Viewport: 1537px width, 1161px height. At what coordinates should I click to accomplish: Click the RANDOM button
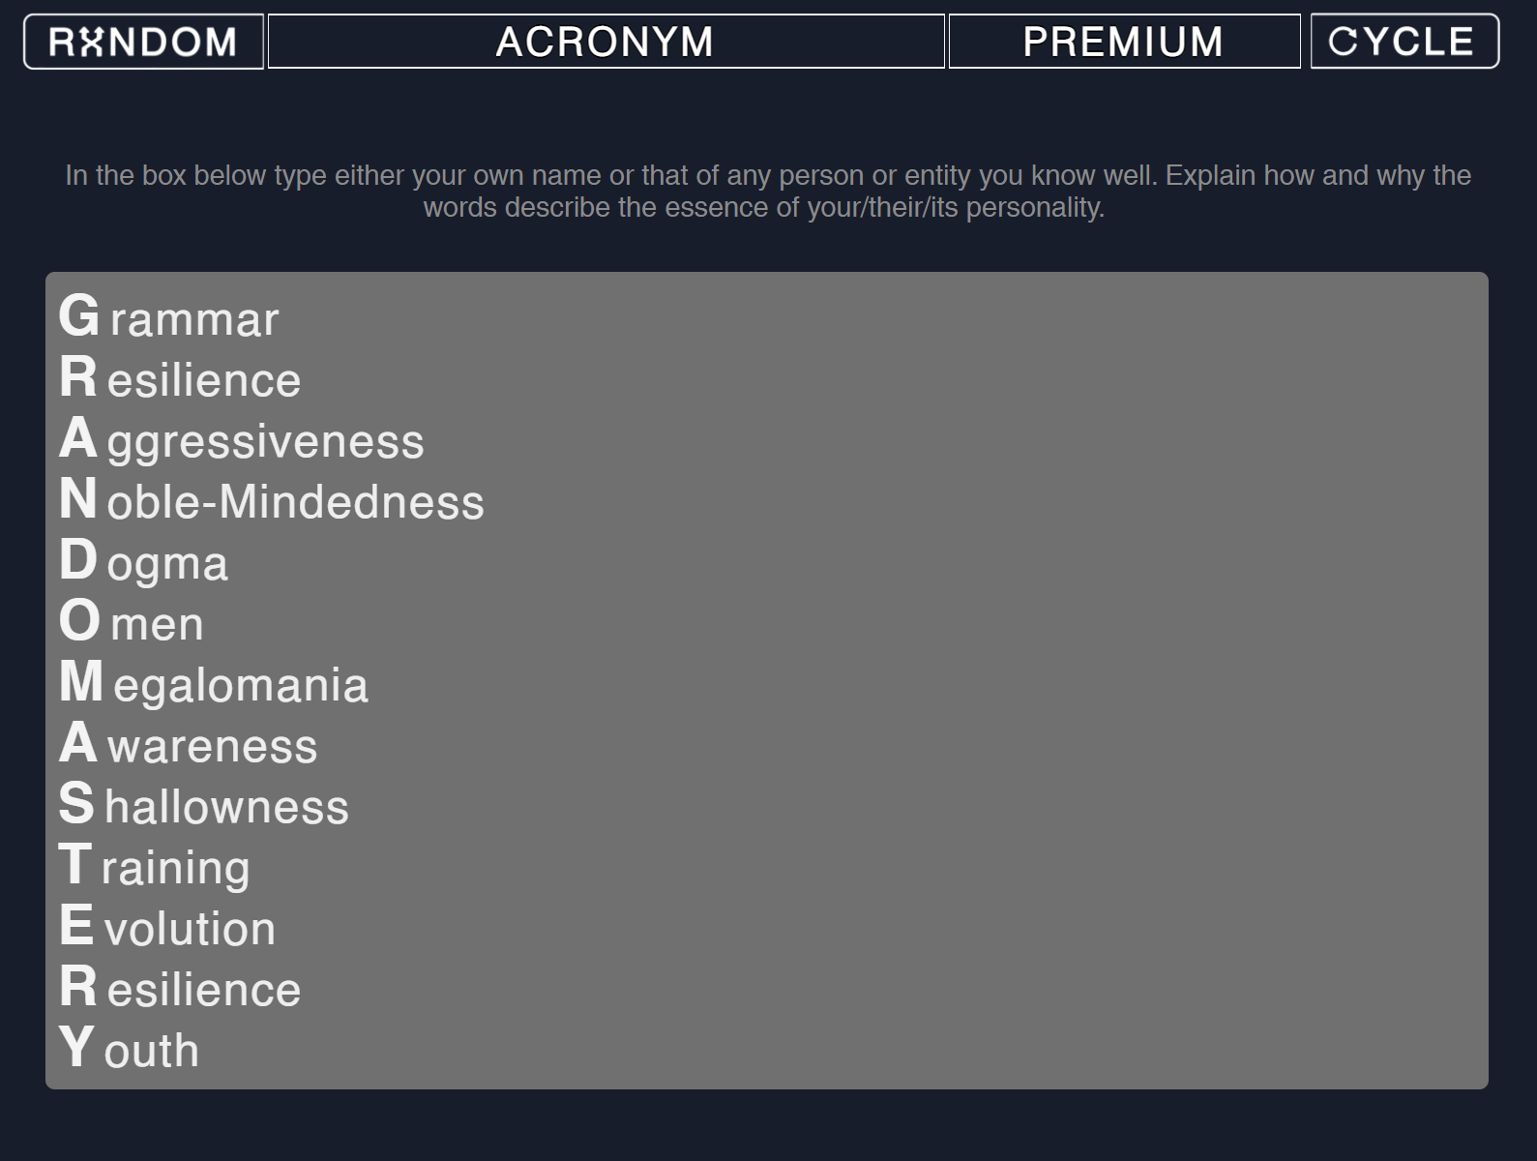[143, 42]
